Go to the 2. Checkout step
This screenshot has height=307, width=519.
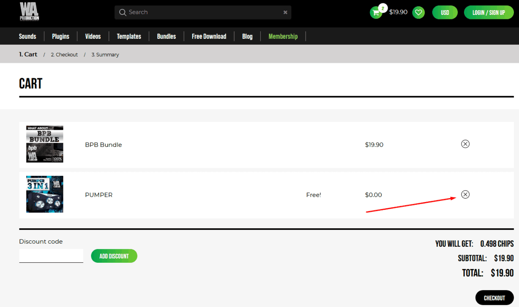pyautogui.click(x=64, y=55)
